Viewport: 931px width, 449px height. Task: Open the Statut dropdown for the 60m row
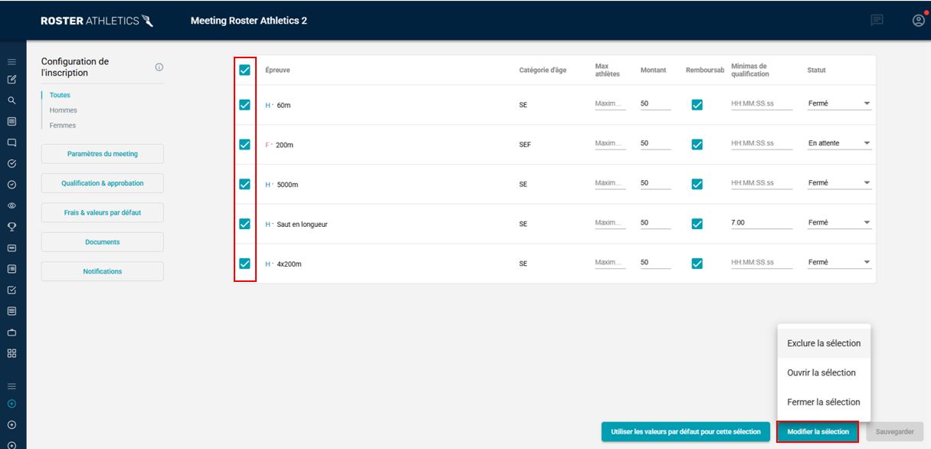(840, 103)
